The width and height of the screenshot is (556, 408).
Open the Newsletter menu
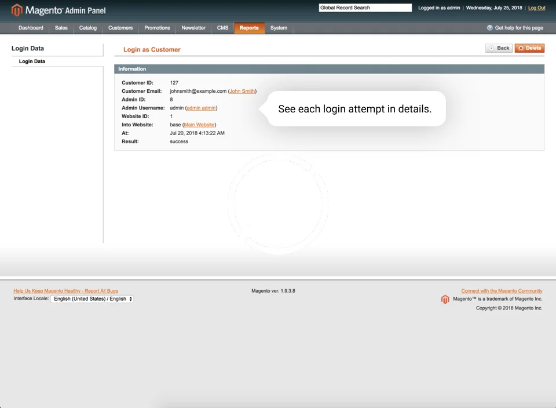pyautogui.click(x=193, y=28)
